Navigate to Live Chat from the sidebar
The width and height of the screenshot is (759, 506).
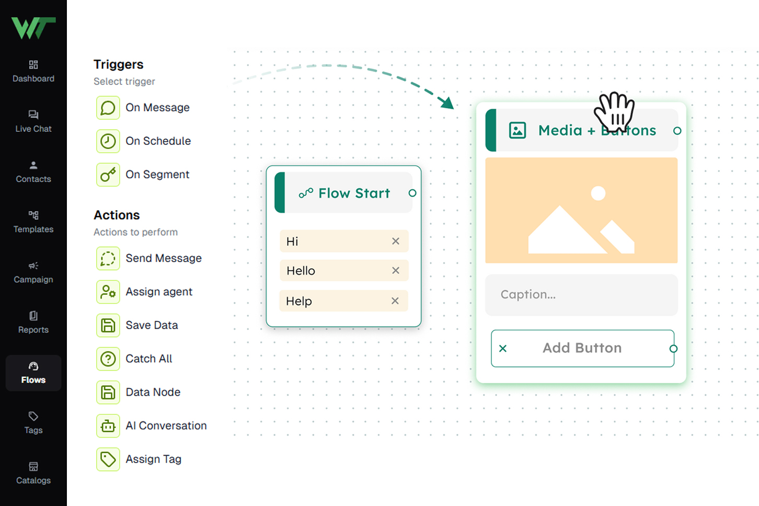click(33, 121)
